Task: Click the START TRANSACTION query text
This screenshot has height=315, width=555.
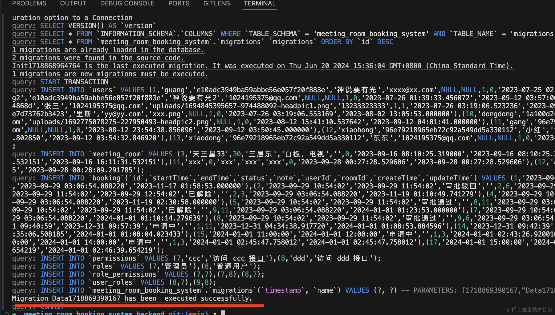Action: click(x=74, y=82)
